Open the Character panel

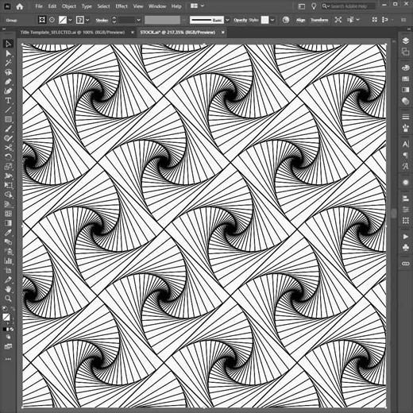[x=405, y=144]
